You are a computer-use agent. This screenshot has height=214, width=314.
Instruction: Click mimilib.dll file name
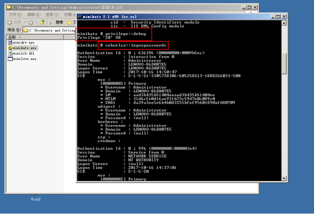pos(24,53)
